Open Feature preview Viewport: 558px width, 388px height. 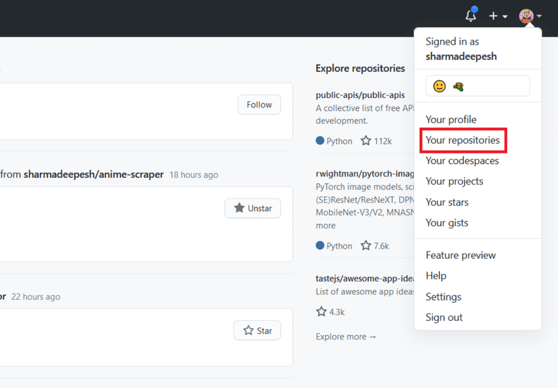click(461, 256)
